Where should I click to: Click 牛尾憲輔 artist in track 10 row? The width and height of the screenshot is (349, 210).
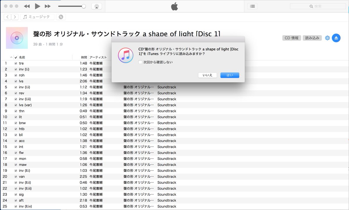pyautogui.click(x=96, y=117)
